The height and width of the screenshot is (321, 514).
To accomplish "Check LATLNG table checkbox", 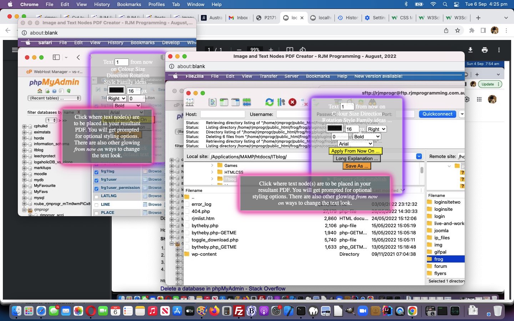I will (96, 197).
